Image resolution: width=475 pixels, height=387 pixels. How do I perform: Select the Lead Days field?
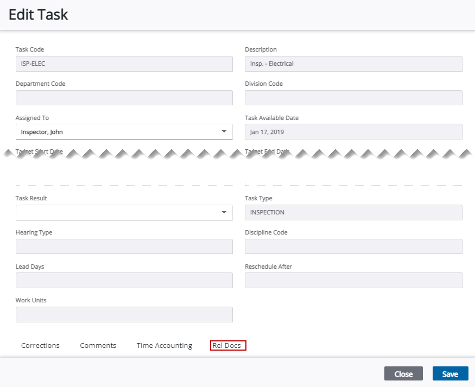[x=124, y=281]
